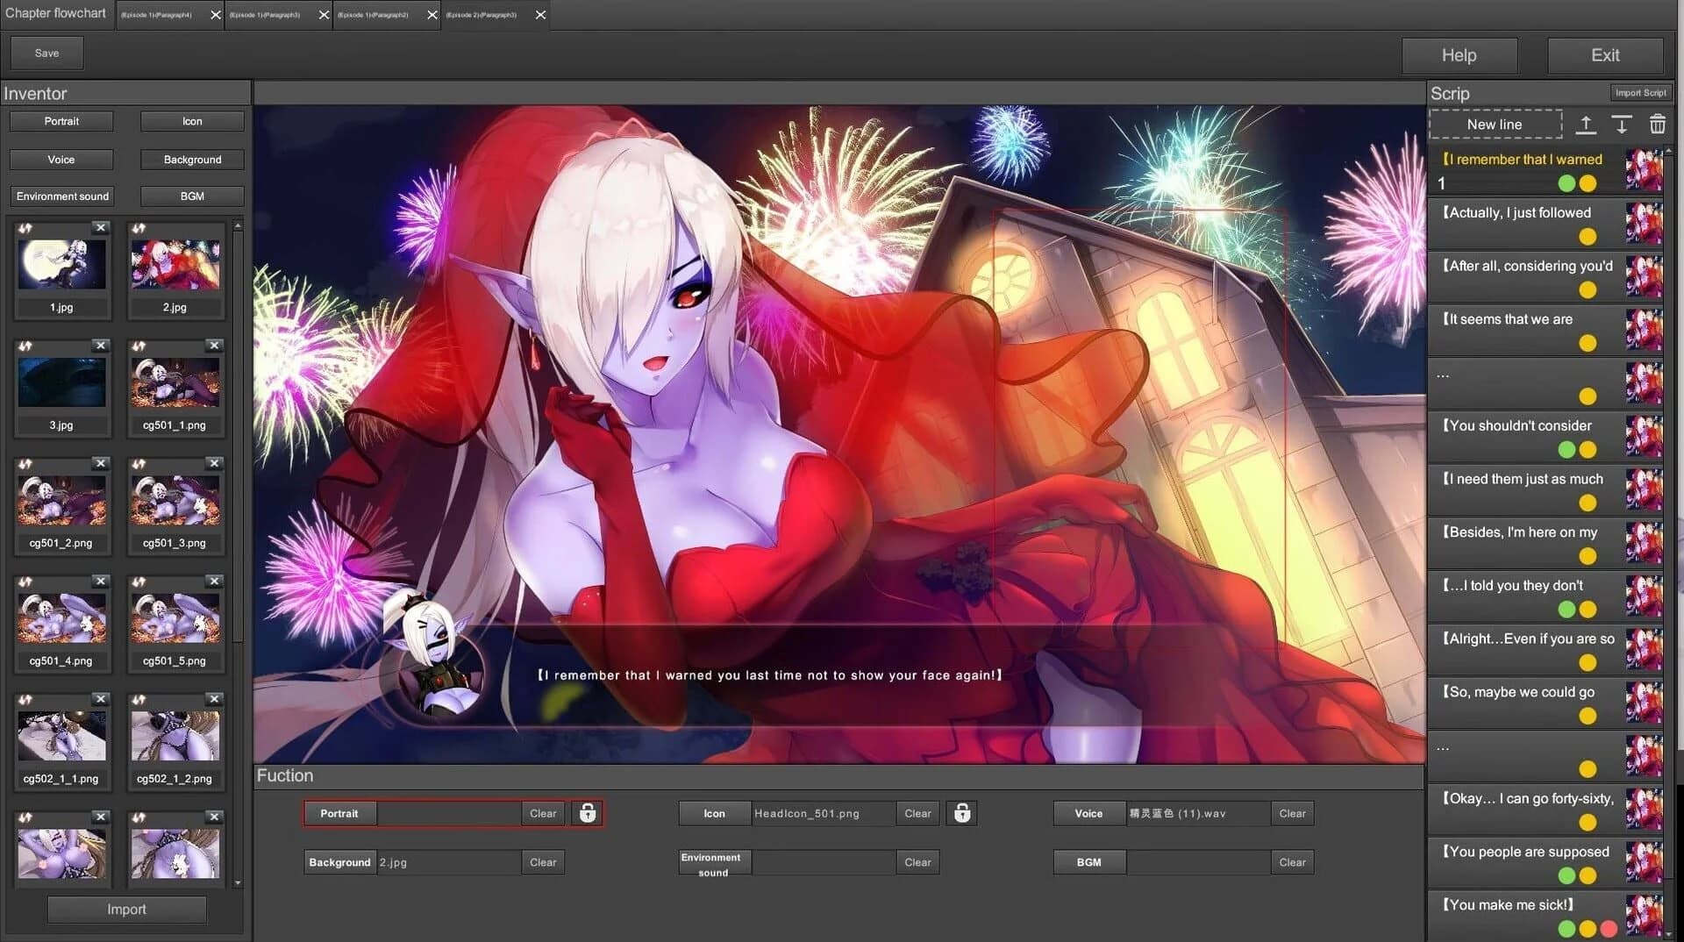This screenshot has height=942, width=1684.
Task: Click the lock icon next to HeadIcon_501.png
Action: point(962,813)
